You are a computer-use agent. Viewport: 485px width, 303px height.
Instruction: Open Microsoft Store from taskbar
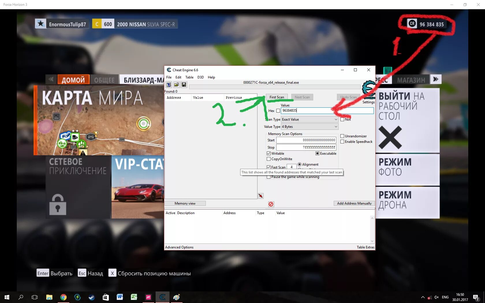(x=106, y=297)
